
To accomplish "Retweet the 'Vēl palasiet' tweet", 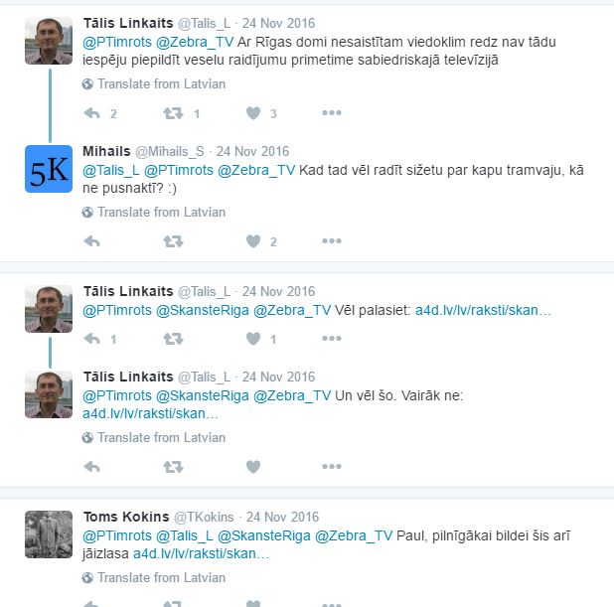I will pos(173,339).
